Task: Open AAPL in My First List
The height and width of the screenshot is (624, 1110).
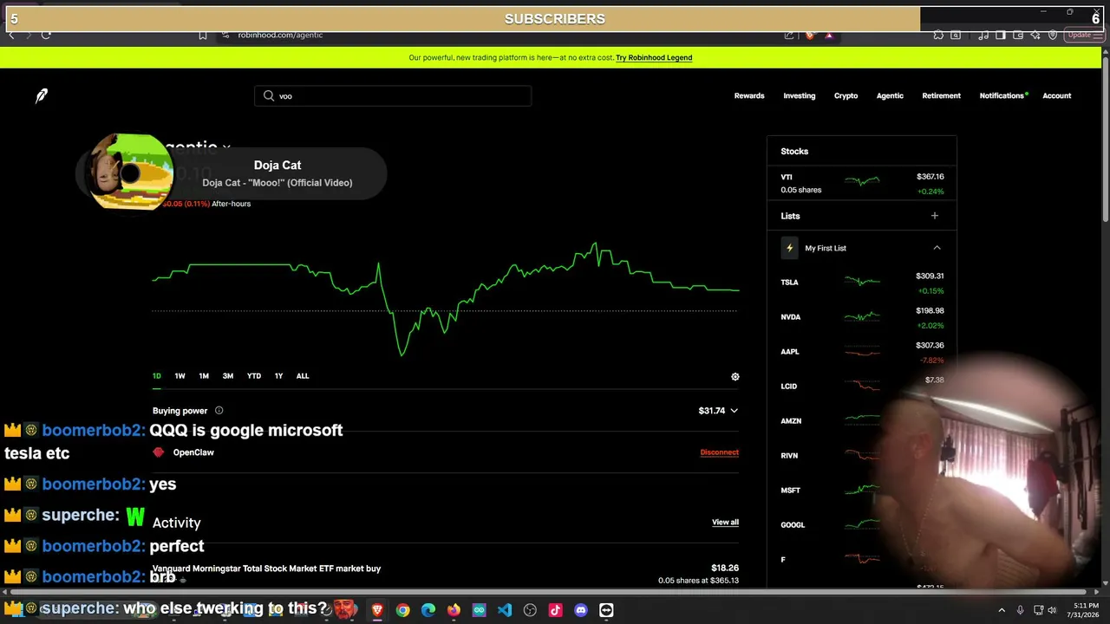Action: [x=862, y=352]
